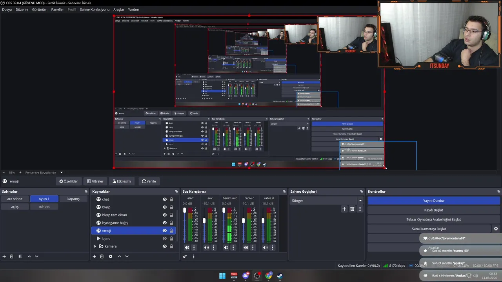Screen dimensions: 502x282
Task: Show the hidden byno source
Action: click(165, 239)
